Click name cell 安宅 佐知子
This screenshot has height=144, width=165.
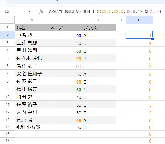click(x=32, y=73)
